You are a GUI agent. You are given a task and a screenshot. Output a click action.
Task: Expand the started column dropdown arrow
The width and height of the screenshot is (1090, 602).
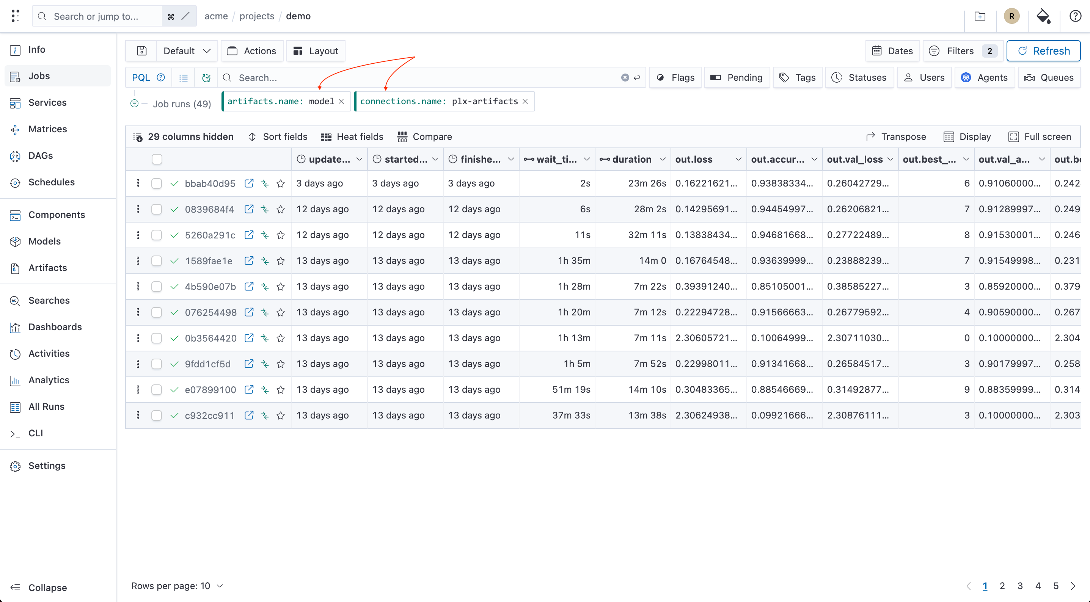(435, 159)
